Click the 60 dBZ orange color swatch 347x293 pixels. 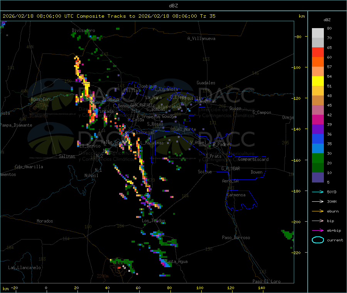click(318, 62)
